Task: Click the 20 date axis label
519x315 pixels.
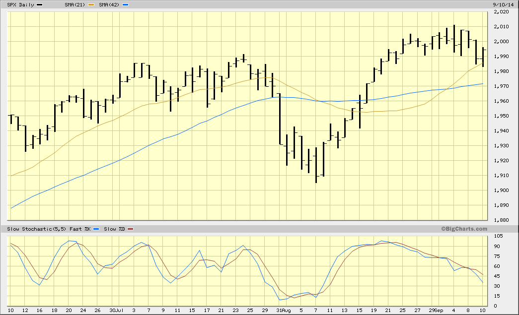Action: click(x=69, y=311)
